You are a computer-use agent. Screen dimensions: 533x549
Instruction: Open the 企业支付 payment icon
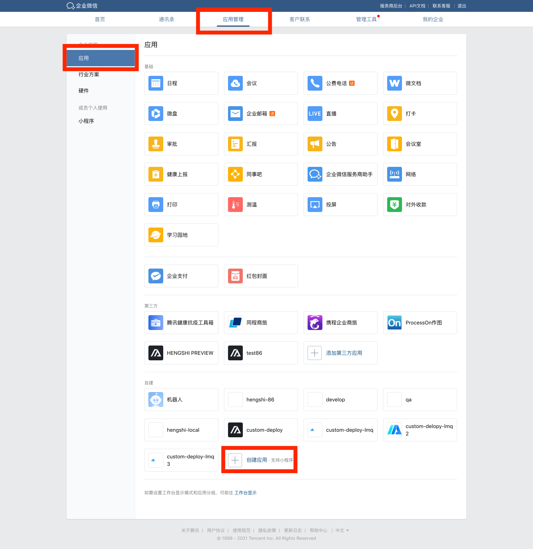pyautogui.click(x=156, y=276)
